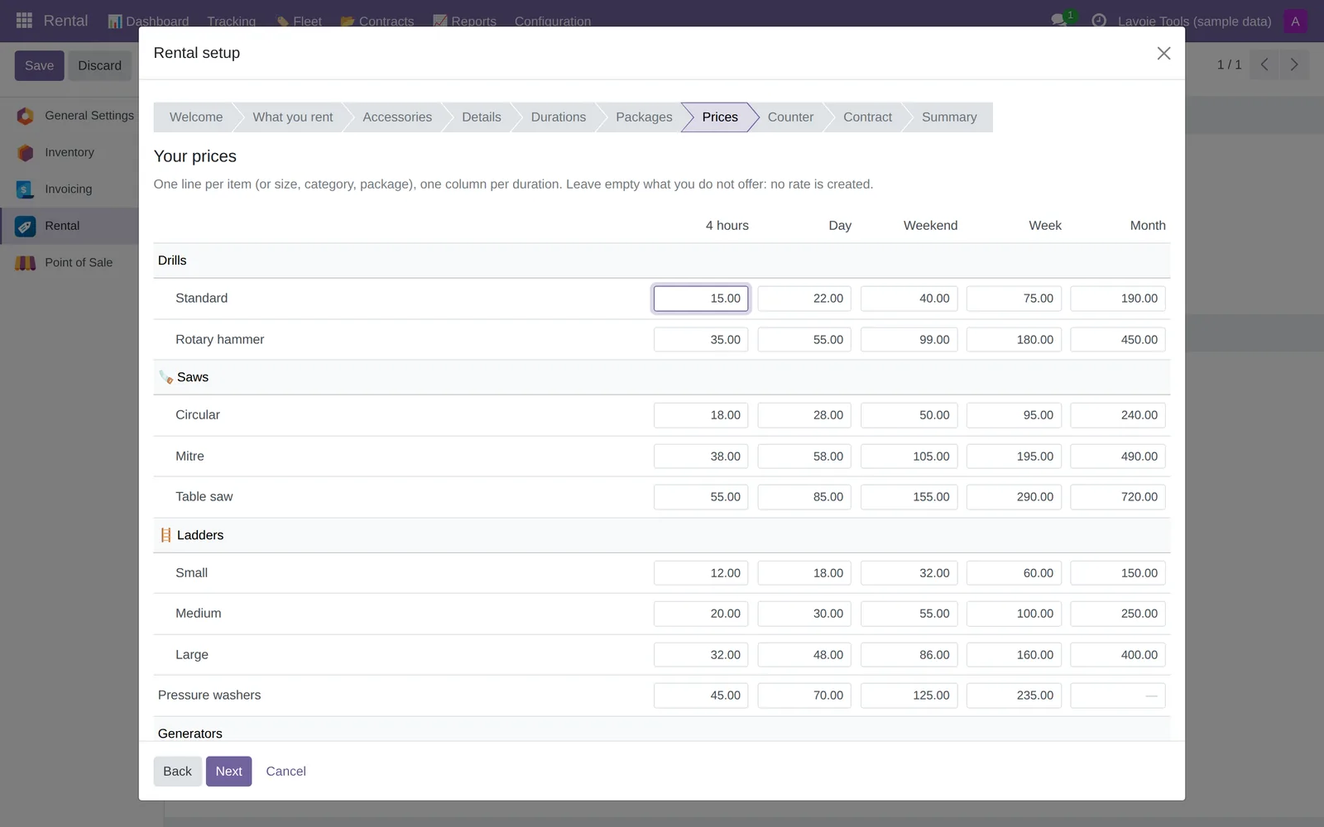The image size is (1324, 827).
Task: Open the Fleet menu
Action: (x=299, y=22)
